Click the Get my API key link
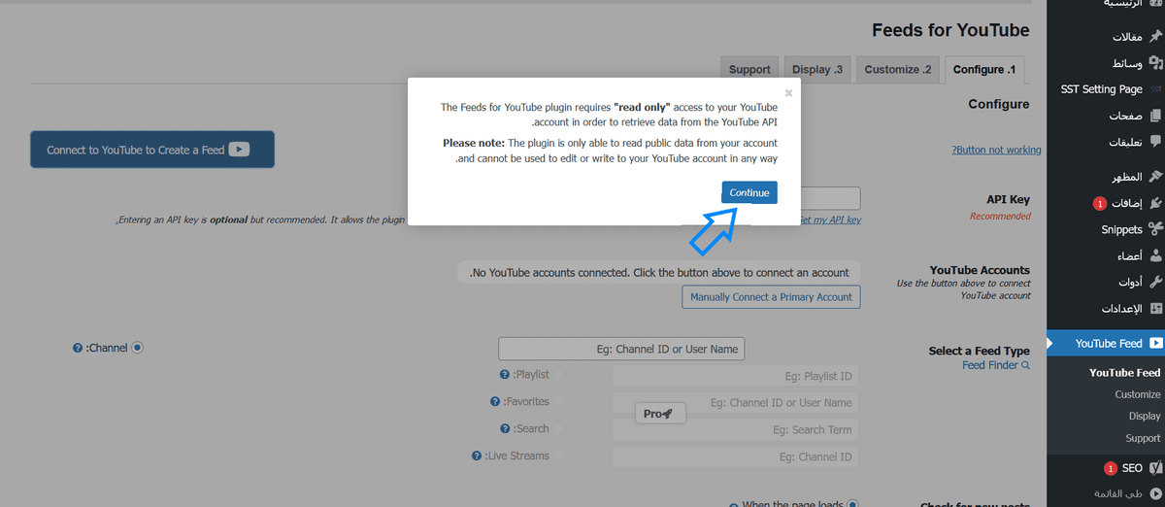 (829, 220)
